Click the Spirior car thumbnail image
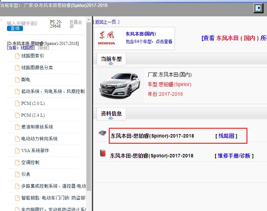267x211 pixels. [x=120, y=85]
